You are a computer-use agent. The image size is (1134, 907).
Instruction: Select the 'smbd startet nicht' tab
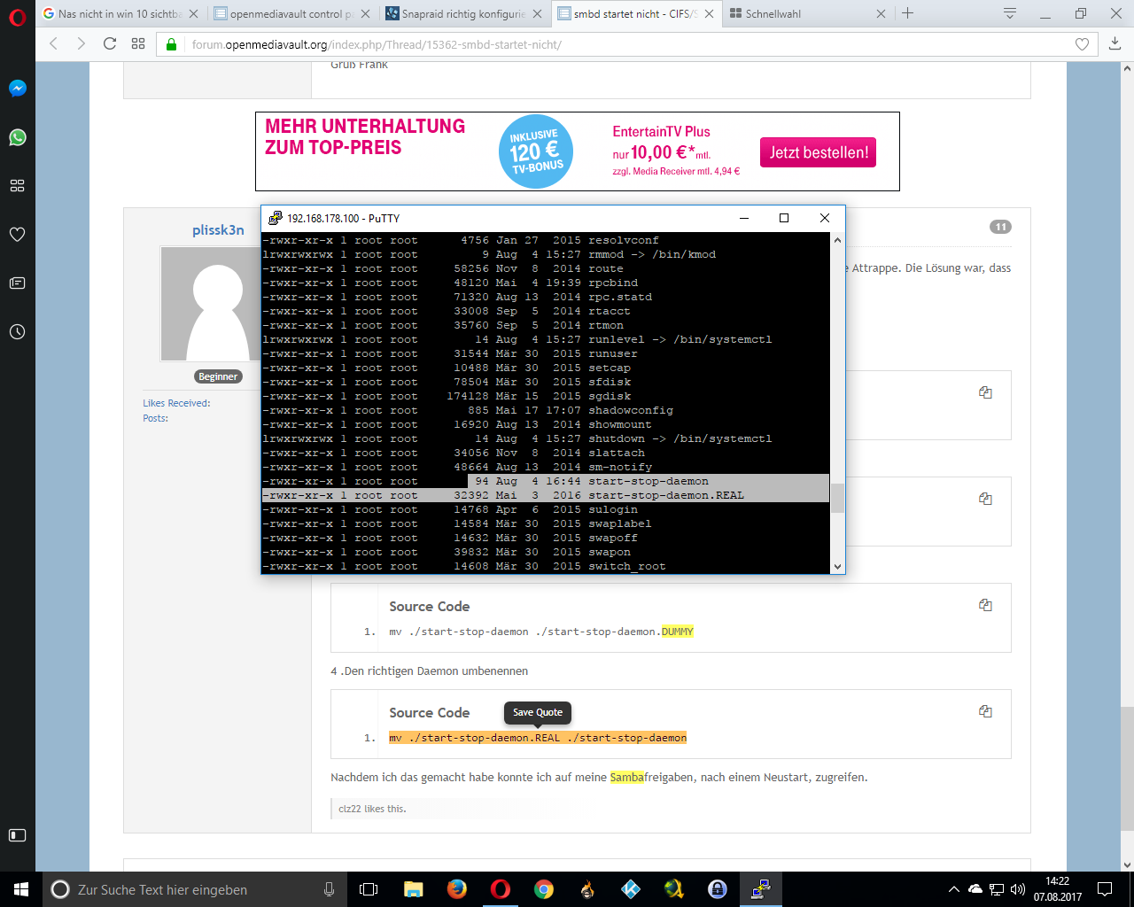tap(635, 14)
